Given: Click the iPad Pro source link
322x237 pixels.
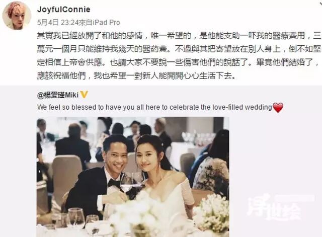Looking at the screenshot, I should point(106,22).
